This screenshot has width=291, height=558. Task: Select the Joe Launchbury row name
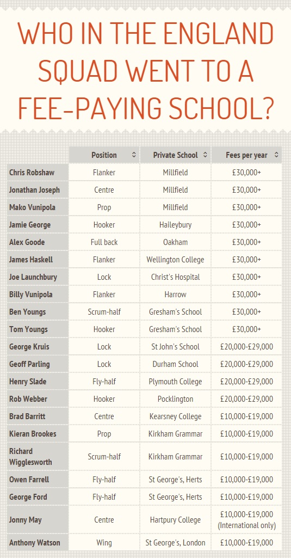coord(38,277)
